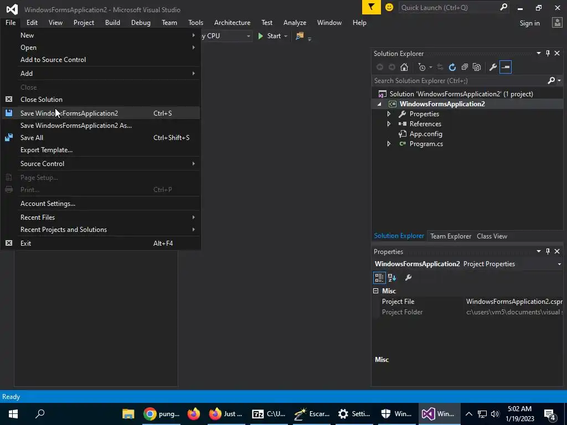The width and height of the screenshot is (567, 425).
Task: Collapse the Misc category in Properties
Action: (376, 291)
